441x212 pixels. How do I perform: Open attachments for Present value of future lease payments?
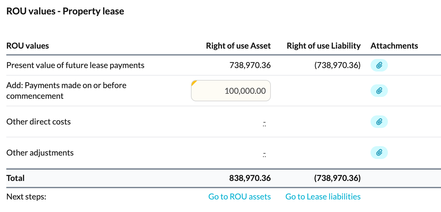click(379, 66)
